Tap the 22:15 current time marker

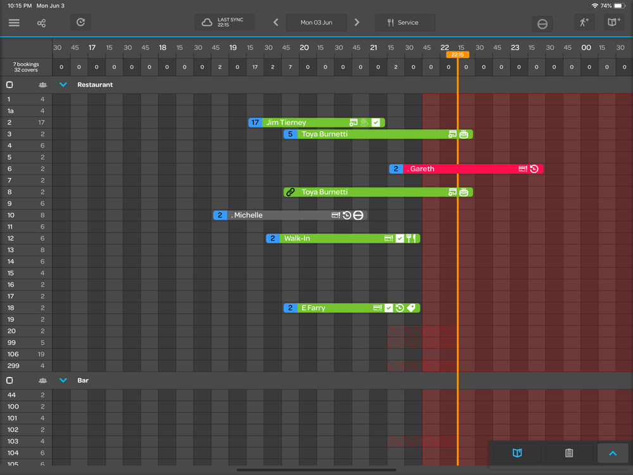(x=458, y=54)
